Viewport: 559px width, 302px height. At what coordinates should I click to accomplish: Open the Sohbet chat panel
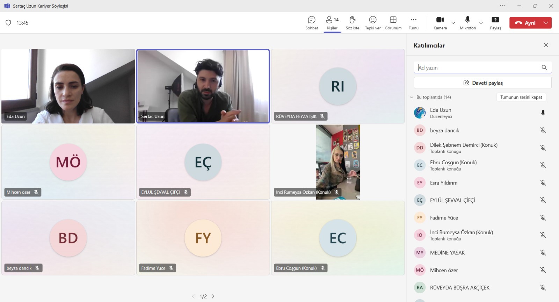[x=312, y=23]
